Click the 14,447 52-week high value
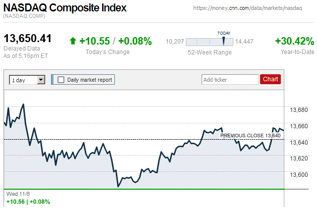Viewport: 317px width, 208px height. click(x=245, y=42)
